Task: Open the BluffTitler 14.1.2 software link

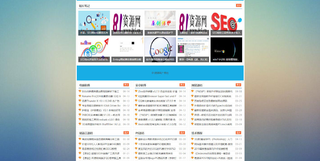Action: point(101,124)
